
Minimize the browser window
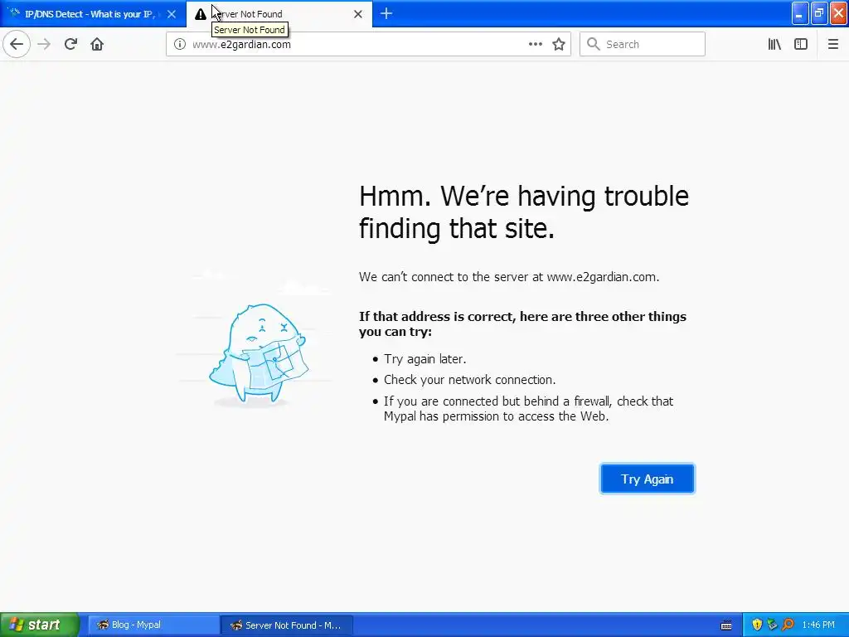800,13
